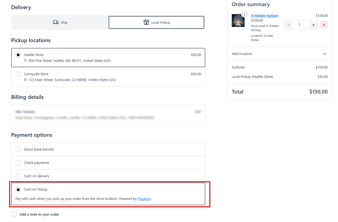
Task: Choose the Seattle Store pickup radio button
Action: point(18,55)
